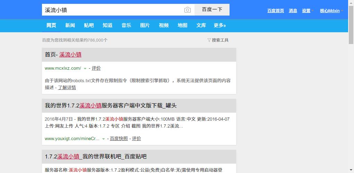Switch to the 文库 tab
The width and height of the screenshot is (354, 173).
coord(201,26)
